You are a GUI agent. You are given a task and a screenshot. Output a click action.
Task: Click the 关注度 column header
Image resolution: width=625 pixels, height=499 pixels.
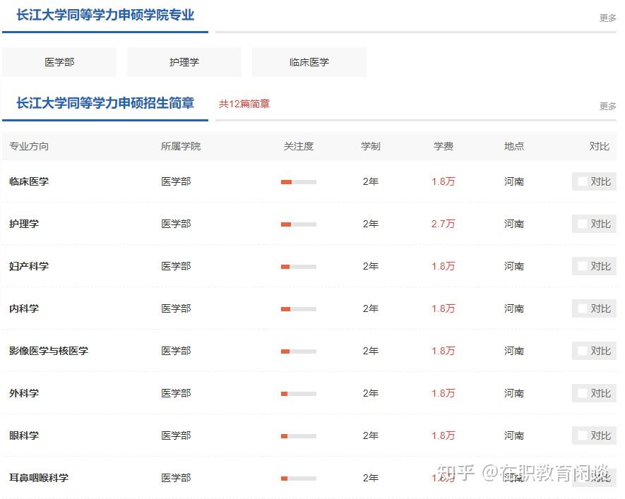299,147
